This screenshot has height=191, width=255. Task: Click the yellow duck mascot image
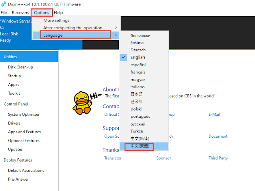tap(82, 103)
